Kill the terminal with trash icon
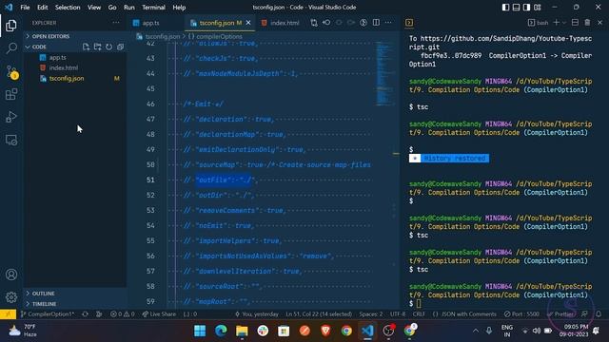The height and width of the screenshot is (342, 609). (x=587, y=23)
